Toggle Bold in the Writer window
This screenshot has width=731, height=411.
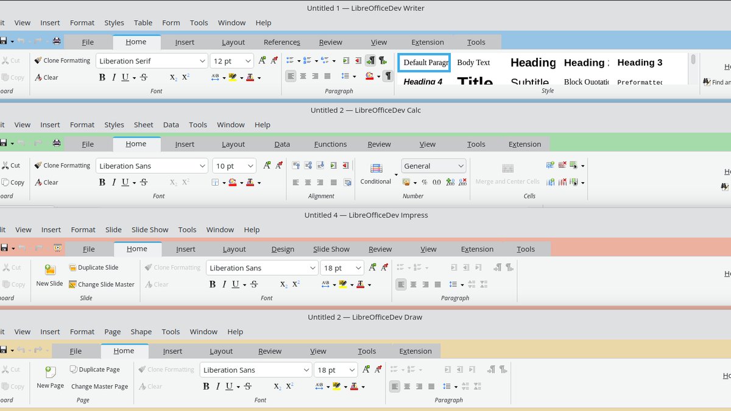pos(102,77)
